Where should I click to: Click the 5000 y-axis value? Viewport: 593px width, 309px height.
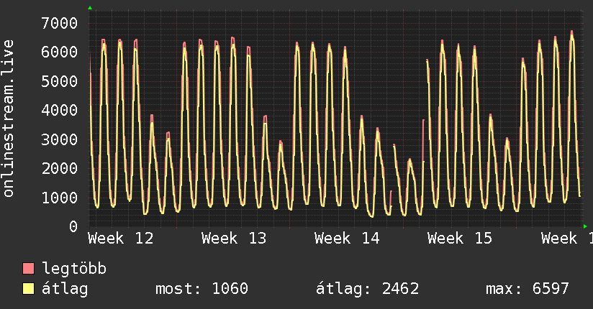(x=60, y=81)
